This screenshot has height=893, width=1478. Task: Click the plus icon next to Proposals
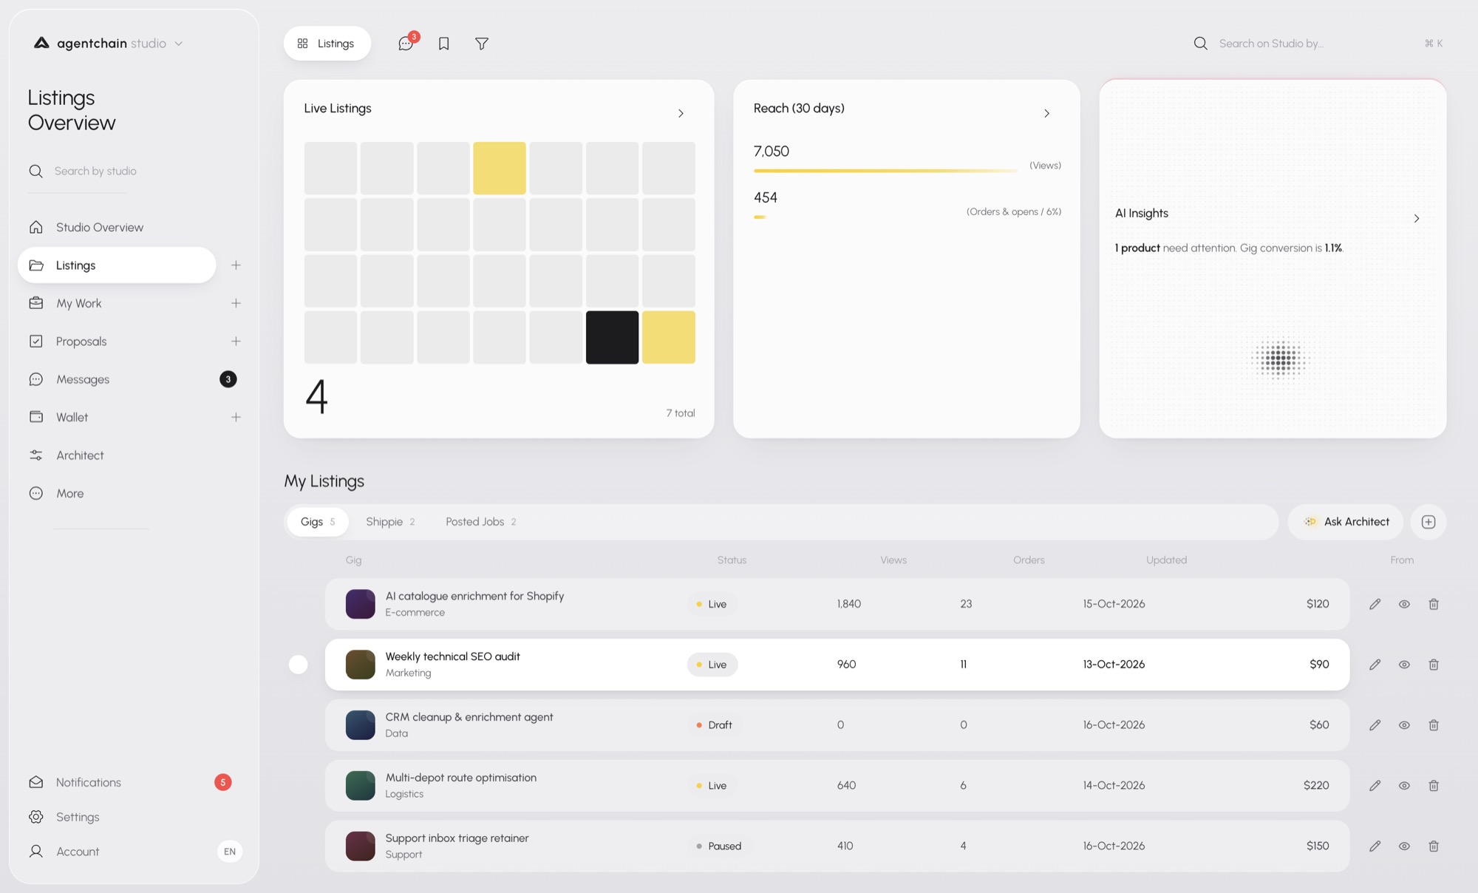pyautogui.click(x=236, y=342)
